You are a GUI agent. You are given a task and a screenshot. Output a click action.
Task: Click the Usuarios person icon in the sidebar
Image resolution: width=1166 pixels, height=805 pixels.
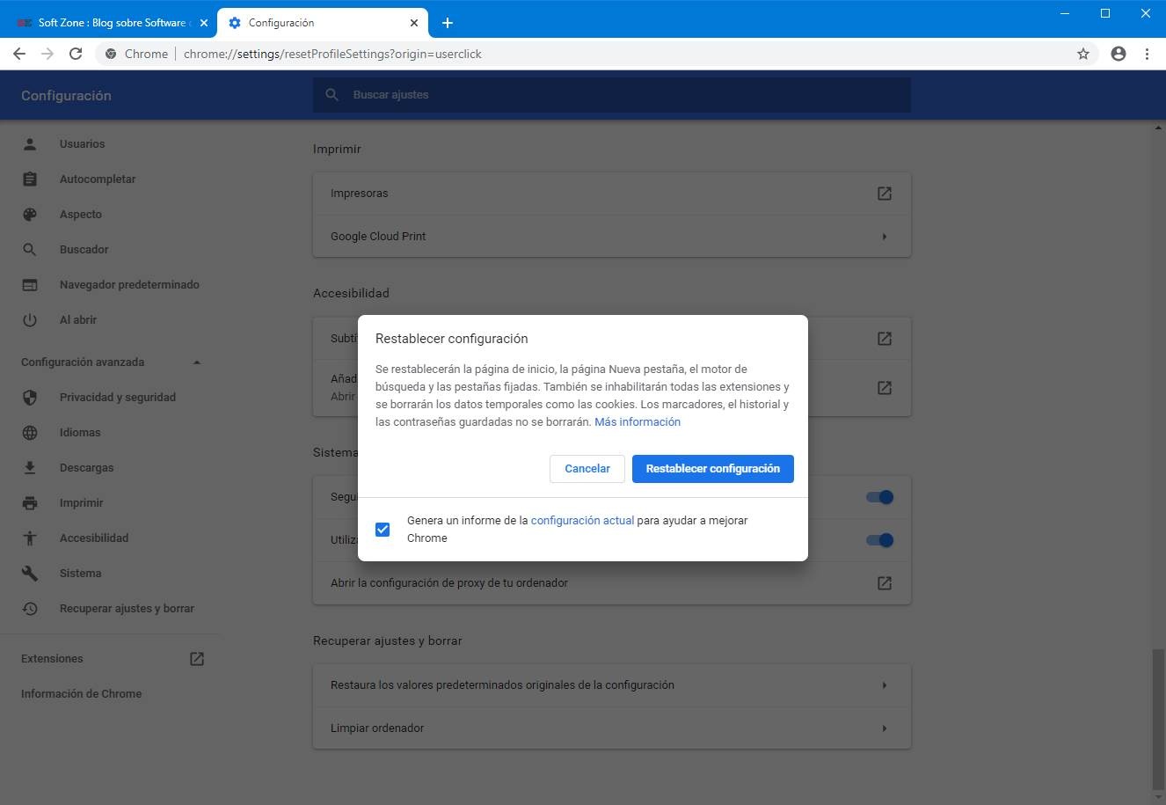coord(30,143)
